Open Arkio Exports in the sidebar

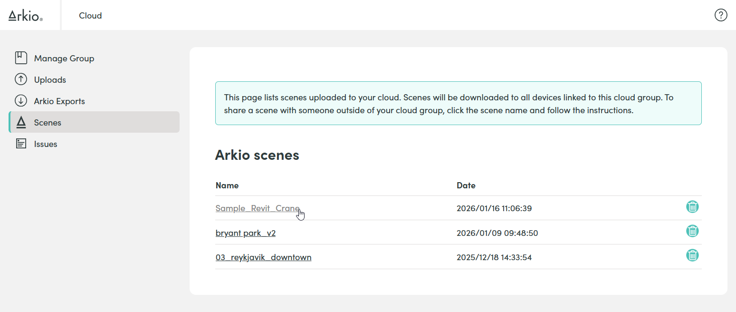pyautogui.click(x=94, y=101)
